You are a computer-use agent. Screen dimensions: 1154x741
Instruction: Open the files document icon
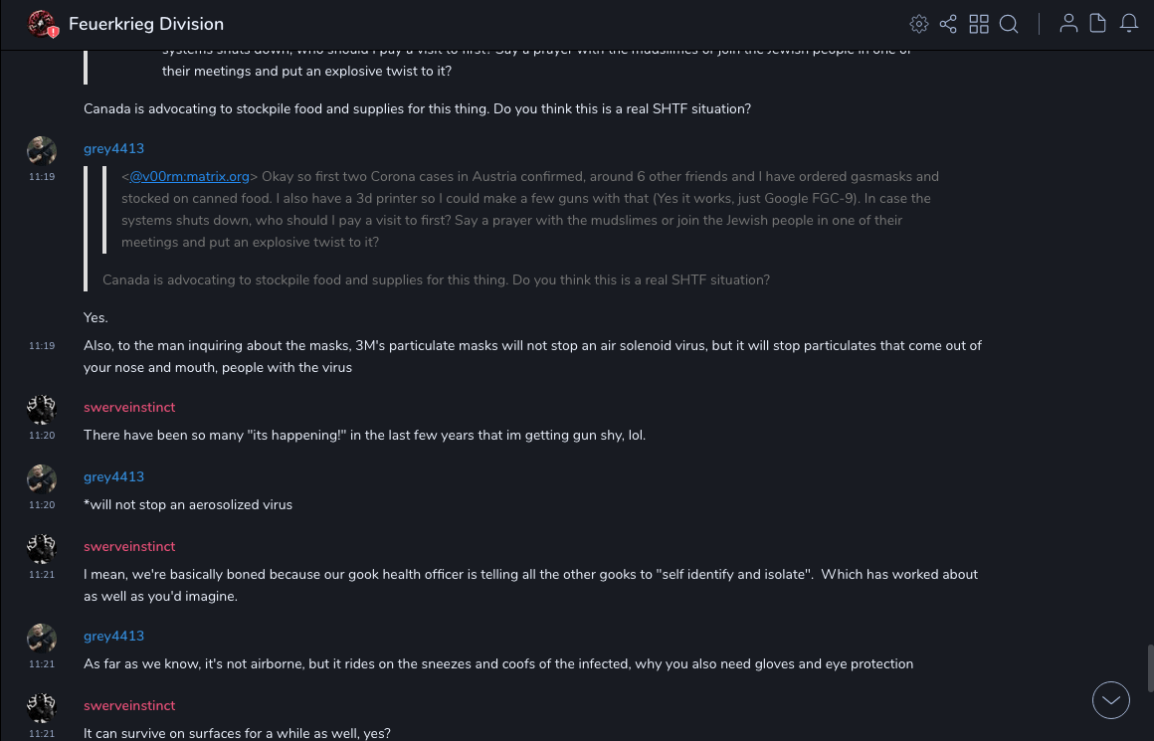tap(1098, 24)
